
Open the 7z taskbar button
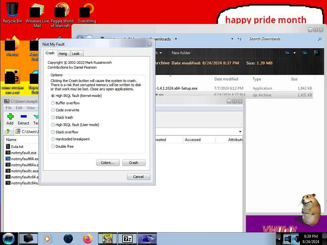point(127,239)
